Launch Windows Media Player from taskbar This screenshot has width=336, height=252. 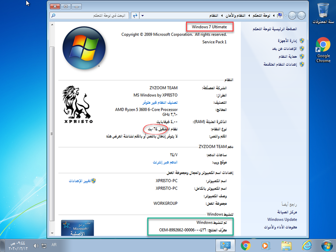(x=266, y=245)
